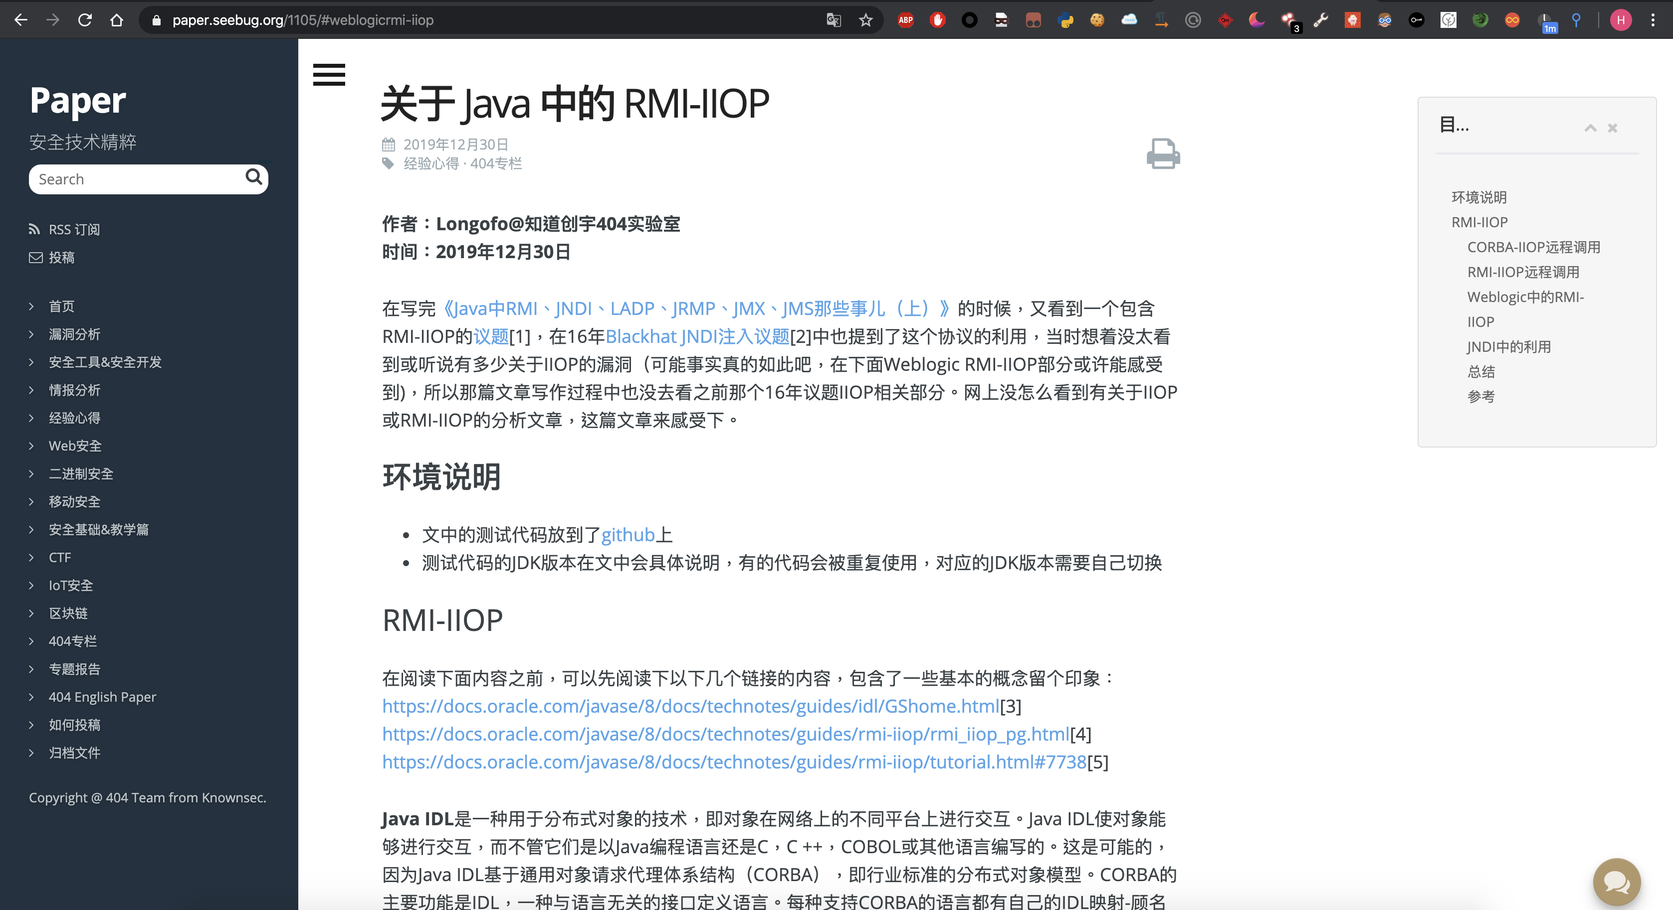The image size is (1673, 910).
Task: Open the github link
Action: coord(627,535)
